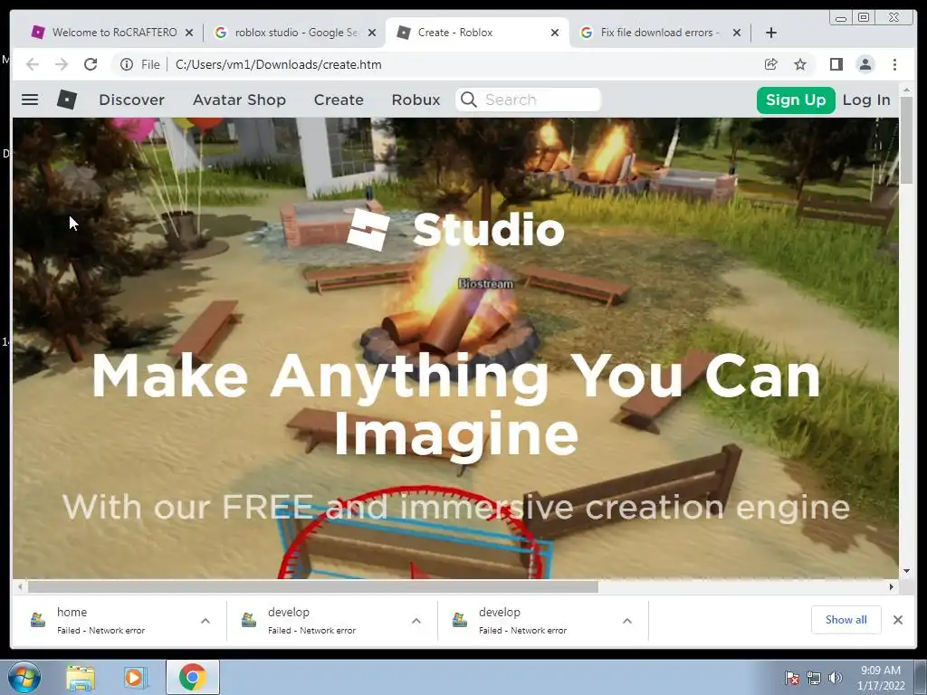Click the search magnifier icon
The width and height of the screenshot is (927, 695).
click(468, 100)
